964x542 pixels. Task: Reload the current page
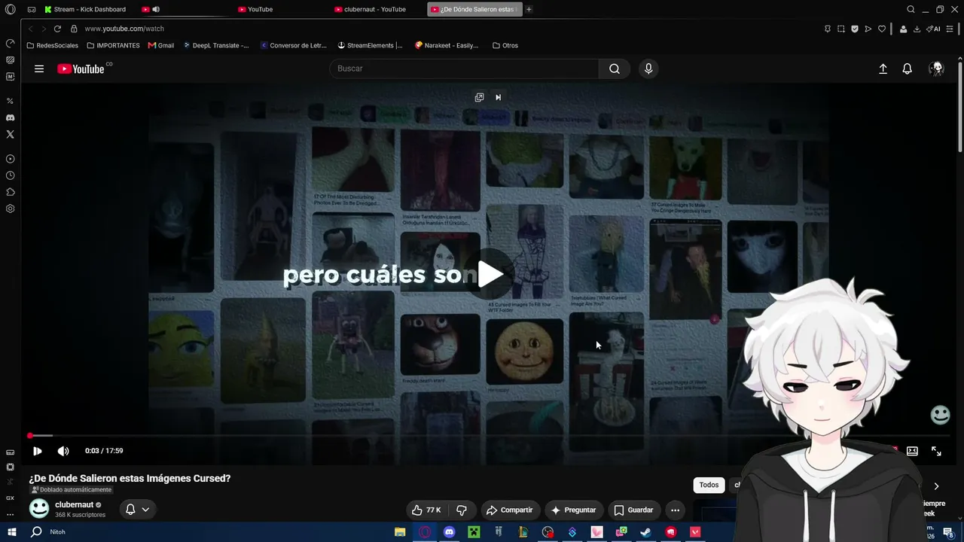tap(56, 29)
